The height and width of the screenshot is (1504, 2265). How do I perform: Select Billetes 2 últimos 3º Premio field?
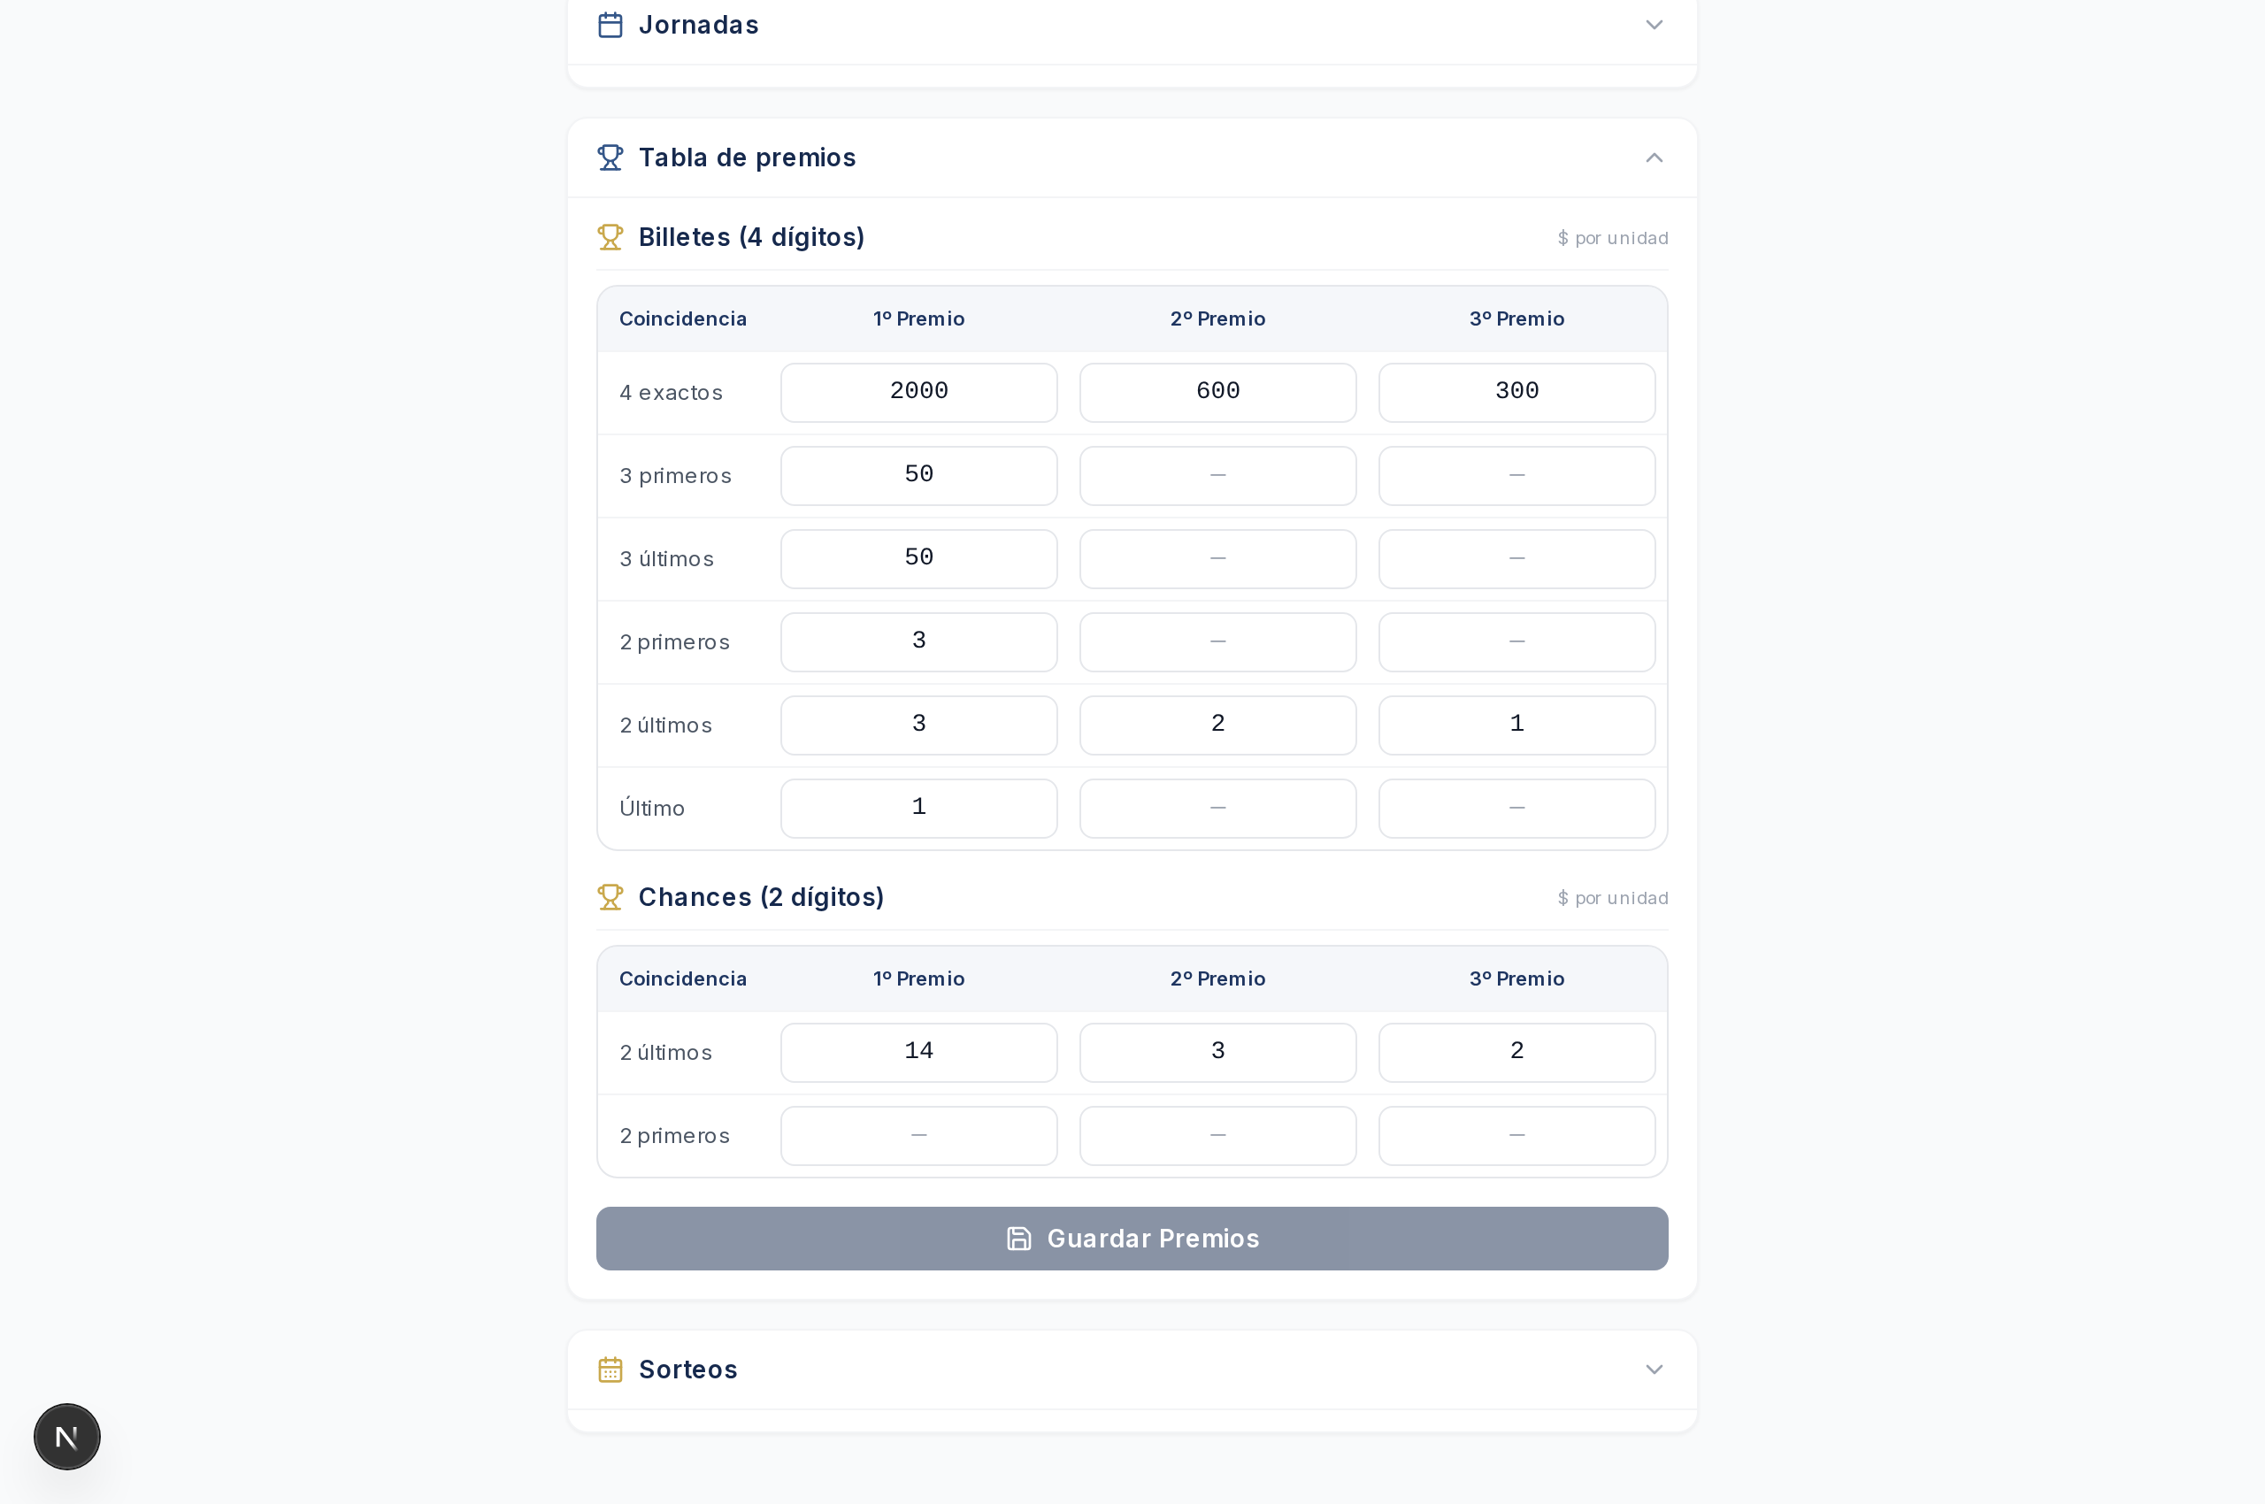1516,725
